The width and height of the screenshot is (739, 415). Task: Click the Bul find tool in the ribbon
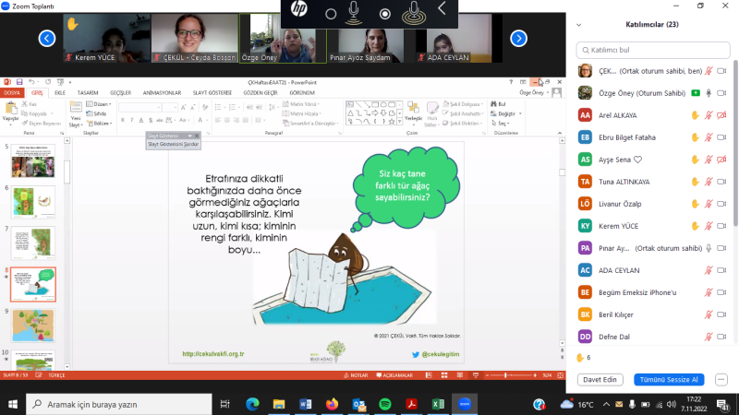[x=500, y=104]
